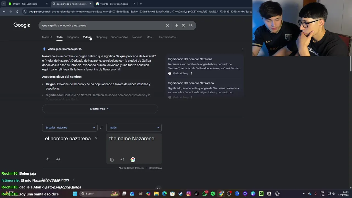Viewport: 352px width, 198px height.
Task: Open CapCut from the taskbar
Action: point(269,194)
